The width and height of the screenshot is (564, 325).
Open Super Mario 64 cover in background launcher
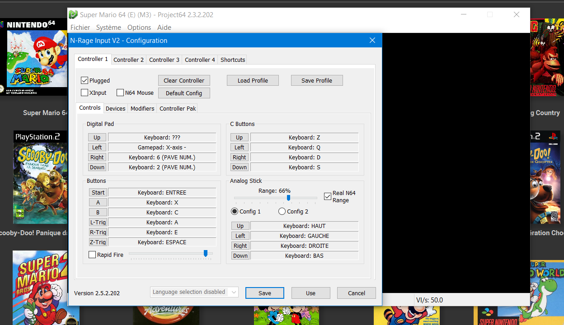click(33, 57)
